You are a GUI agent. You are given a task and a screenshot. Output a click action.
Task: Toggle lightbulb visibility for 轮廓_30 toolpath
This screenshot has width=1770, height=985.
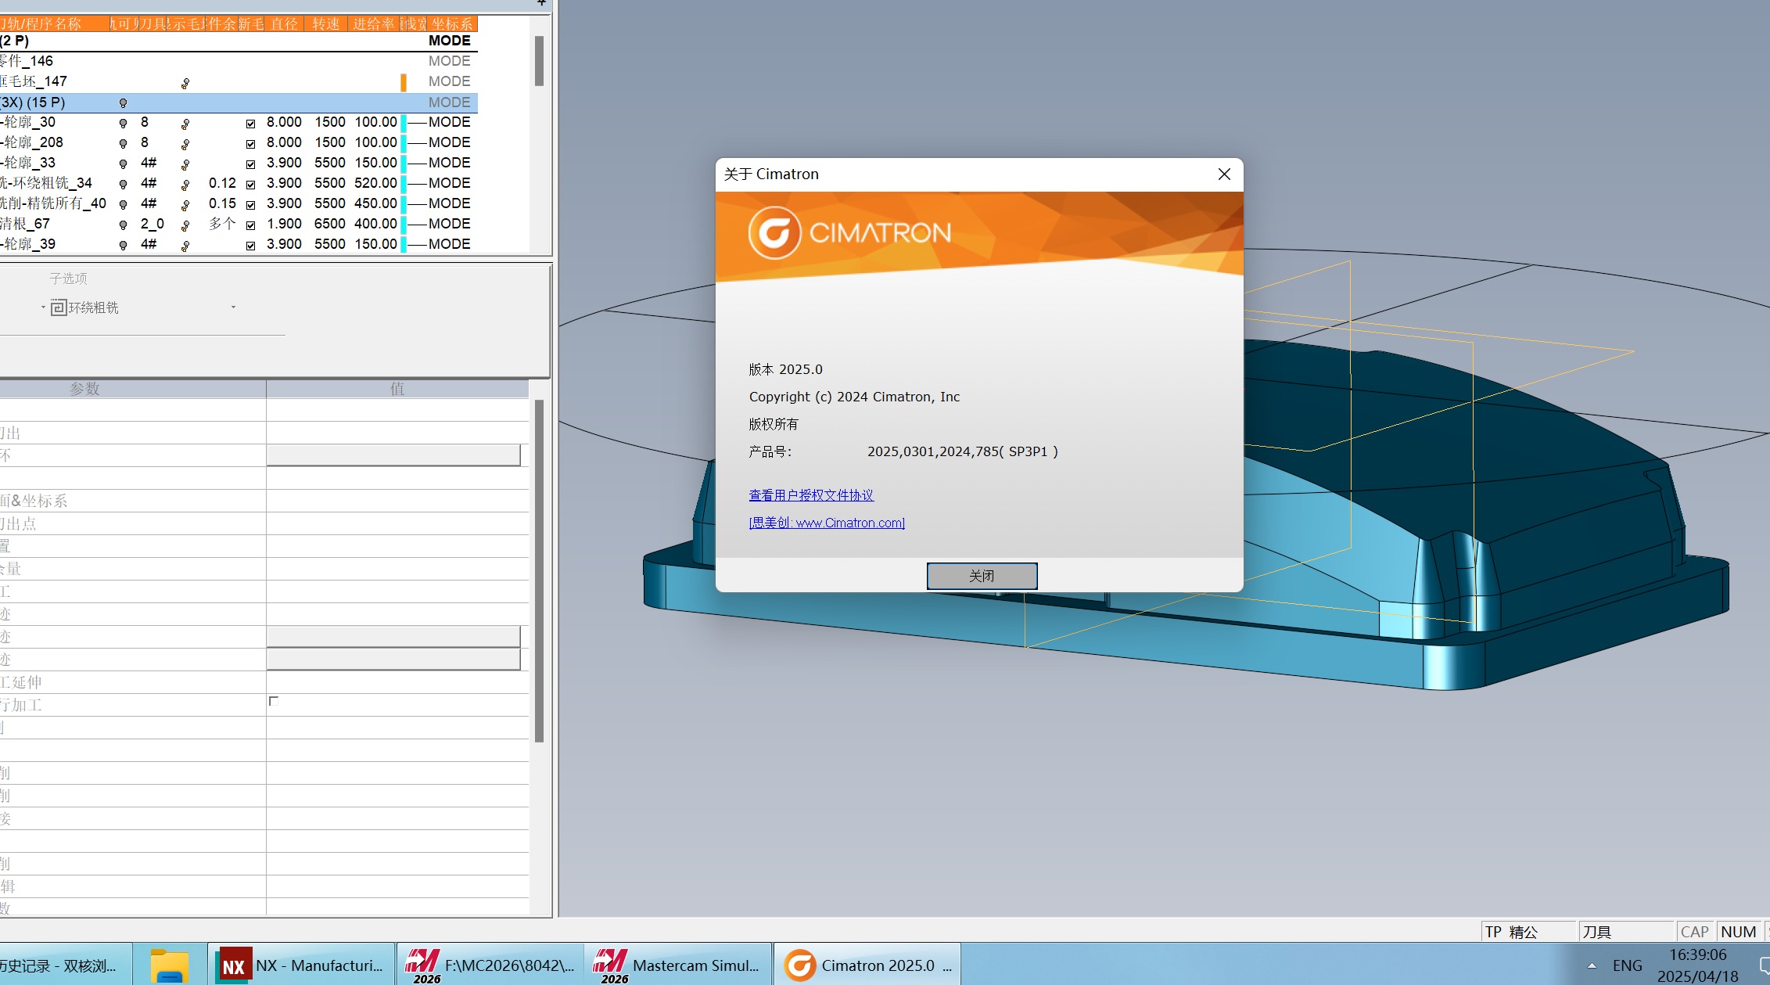click(123, 123)
